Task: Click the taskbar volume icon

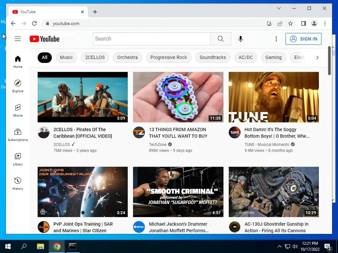Action: pyautogui.click(x=295, y=246)
